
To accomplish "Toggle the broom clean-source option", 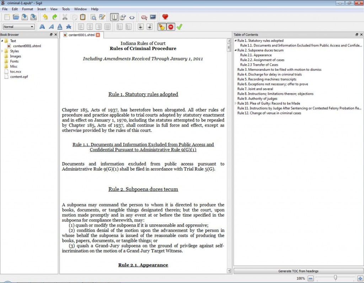I will (162, 27).
